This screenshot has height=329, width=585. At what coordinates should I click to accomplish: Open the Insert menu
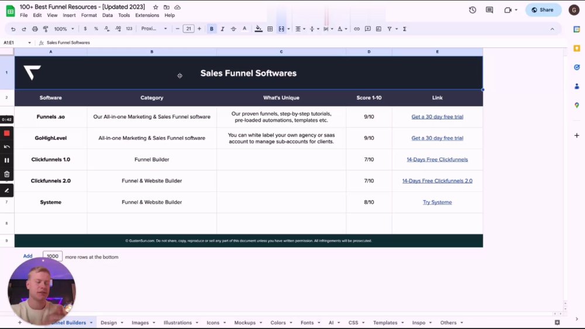coord(69,15)
